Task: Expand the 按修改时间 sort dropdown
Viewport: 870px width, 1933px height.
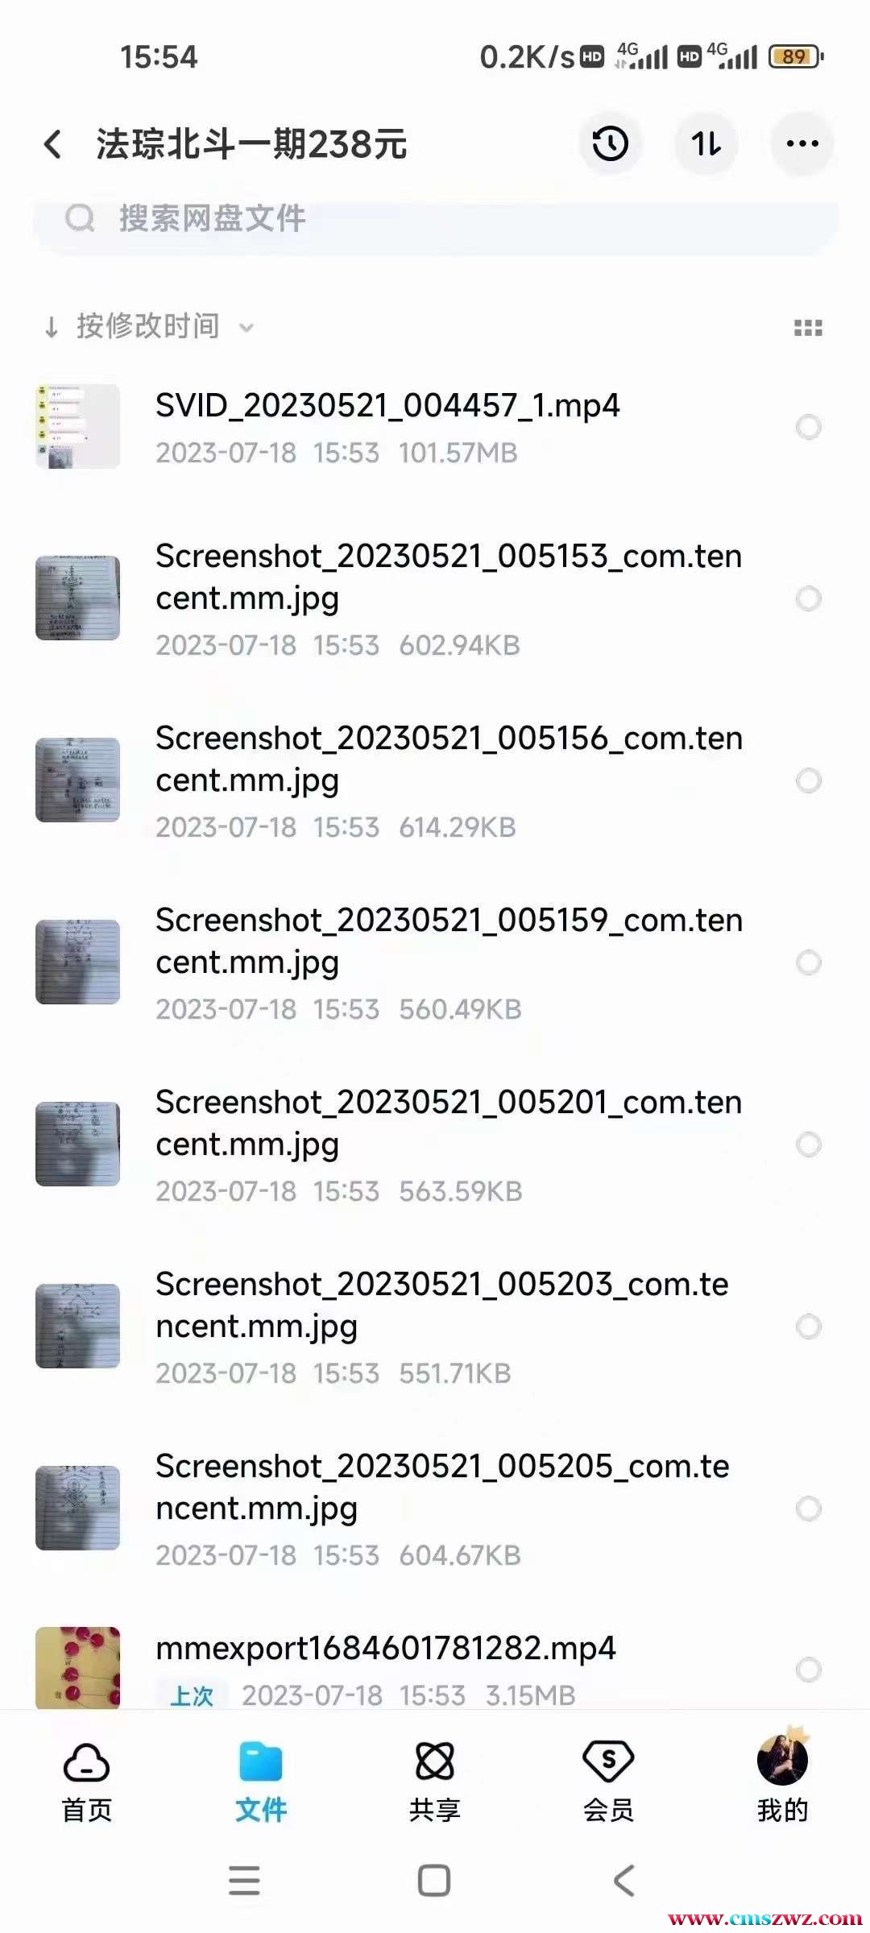Action: [x=148, y=326]
